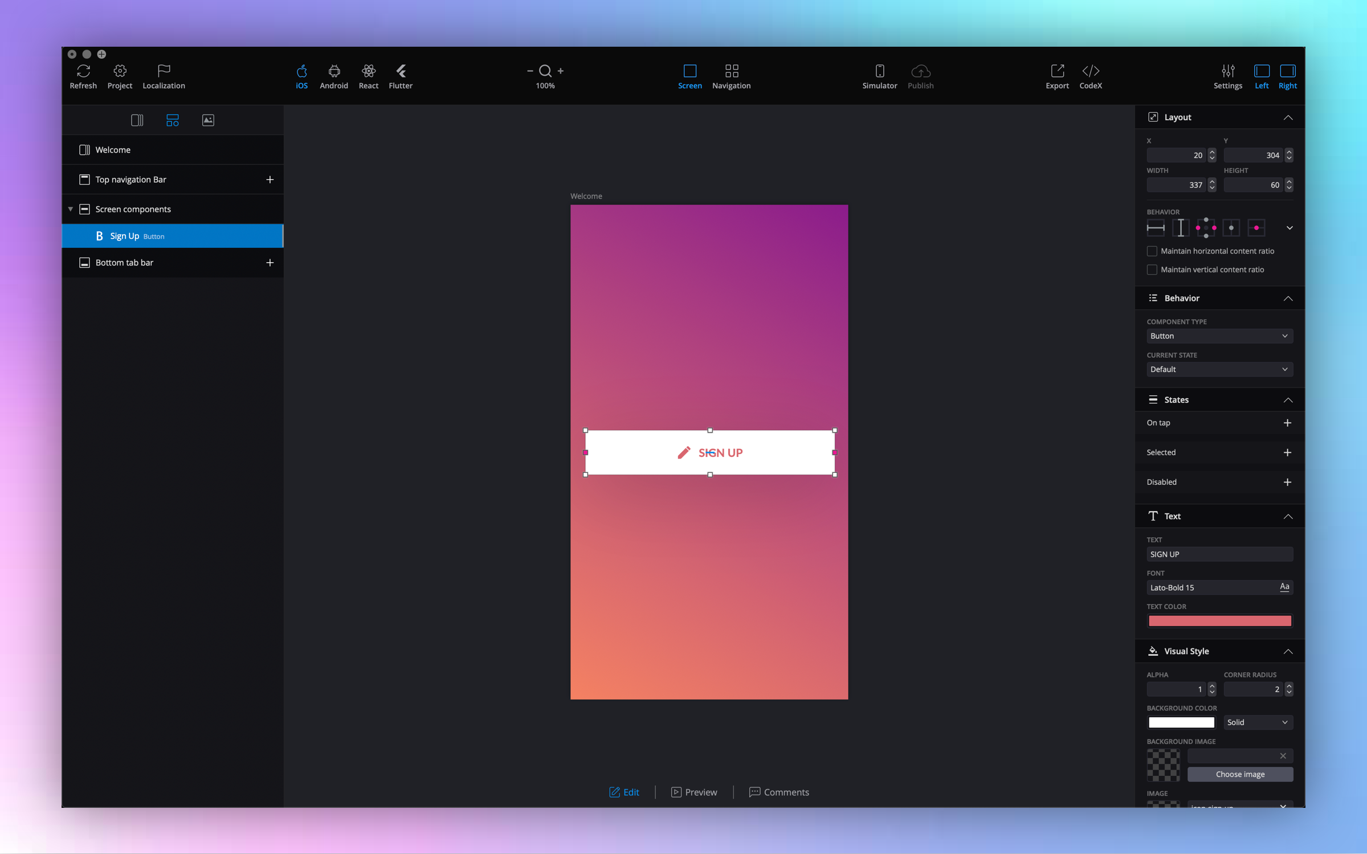The width and height of the screenshot is (1367, 854).
Task: Click the Export icon
Action: 1057,71
